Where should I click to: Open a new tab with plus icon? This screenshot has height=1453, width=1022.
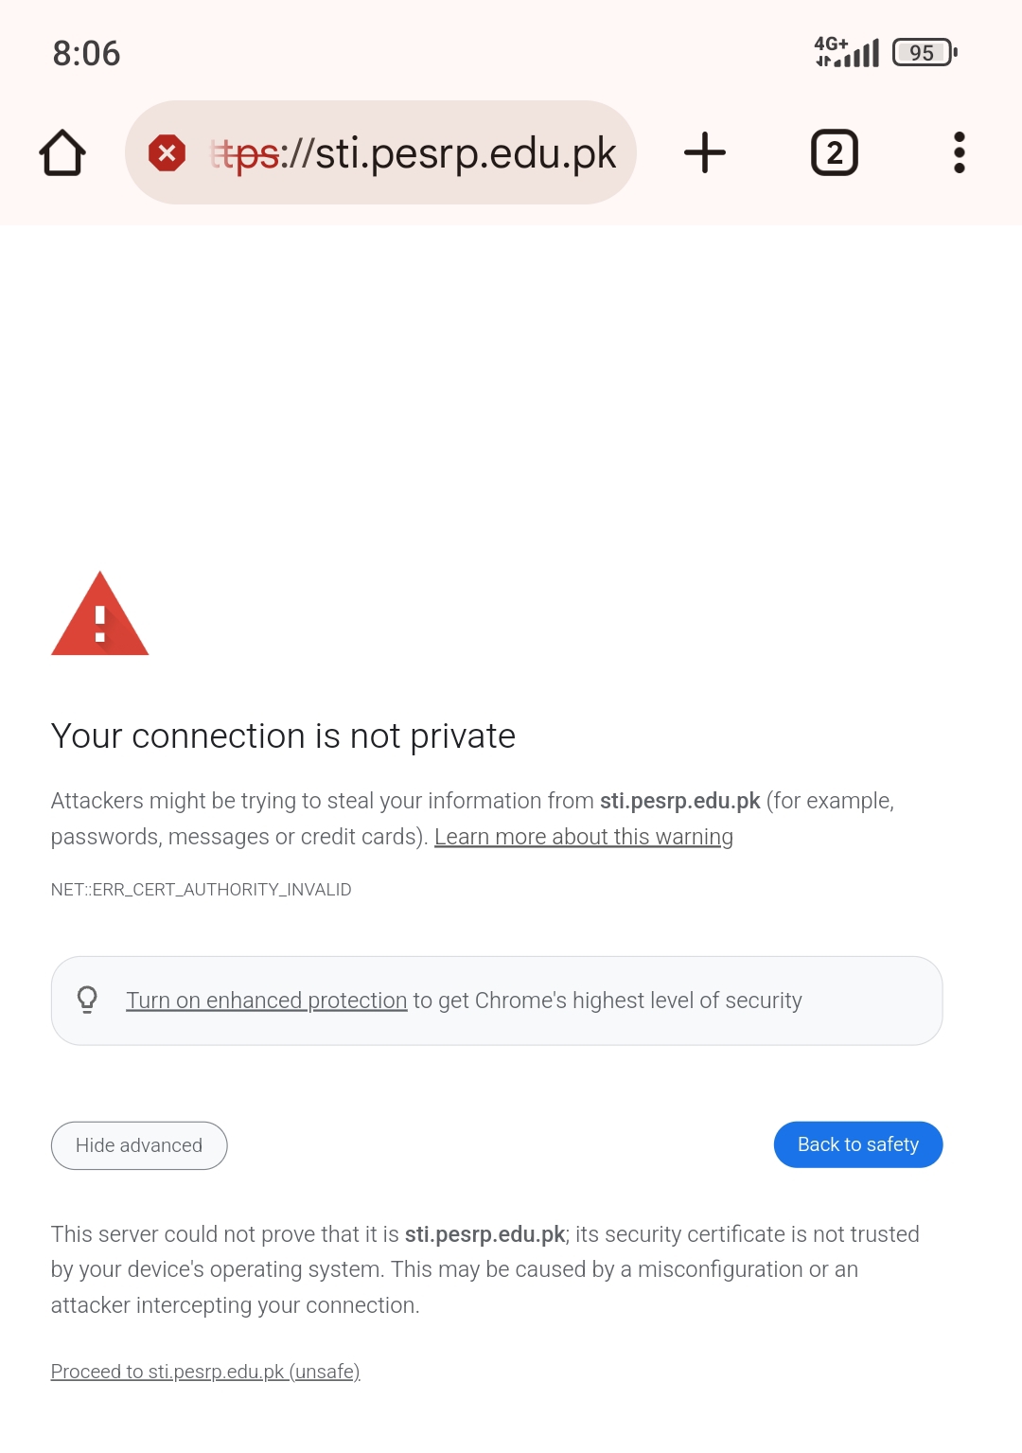(705, 152)
